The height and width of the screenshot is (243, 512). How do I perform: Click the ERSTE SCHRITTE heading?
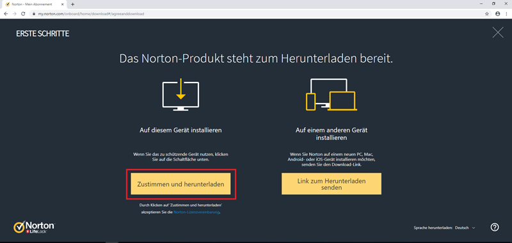tap(42, 34)
